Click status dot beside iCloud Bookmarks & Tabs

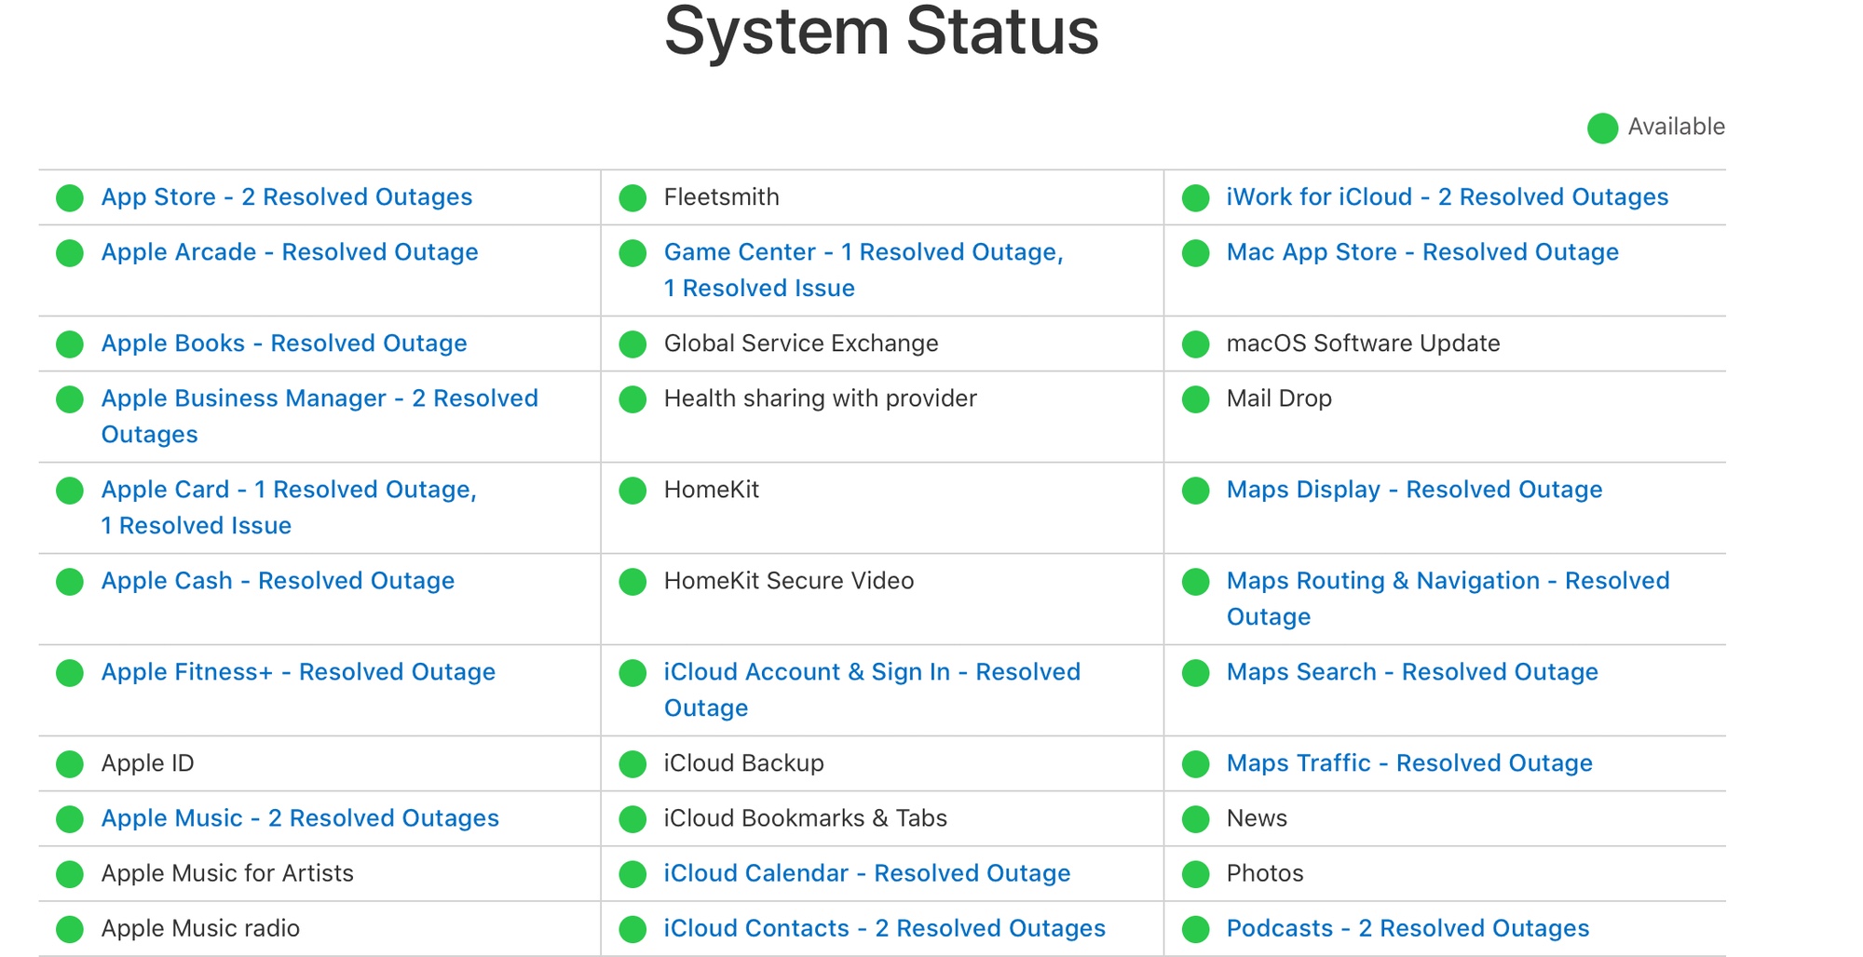coord(632,819)
